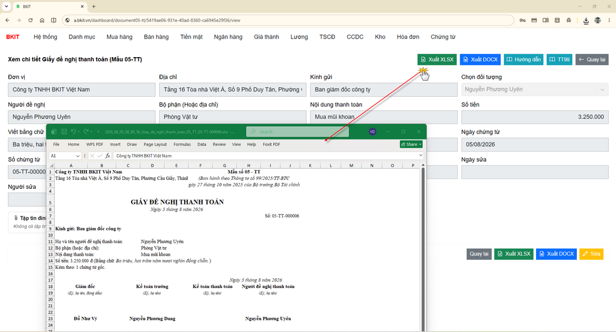Open the Excel Page Layout tab
This screenshot has height=332, width=616.
click(155, 144)
